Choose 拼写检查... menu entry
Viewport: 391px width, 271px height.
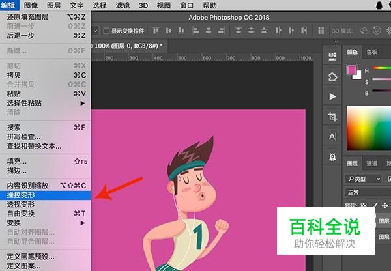click(x=46, y=137)
